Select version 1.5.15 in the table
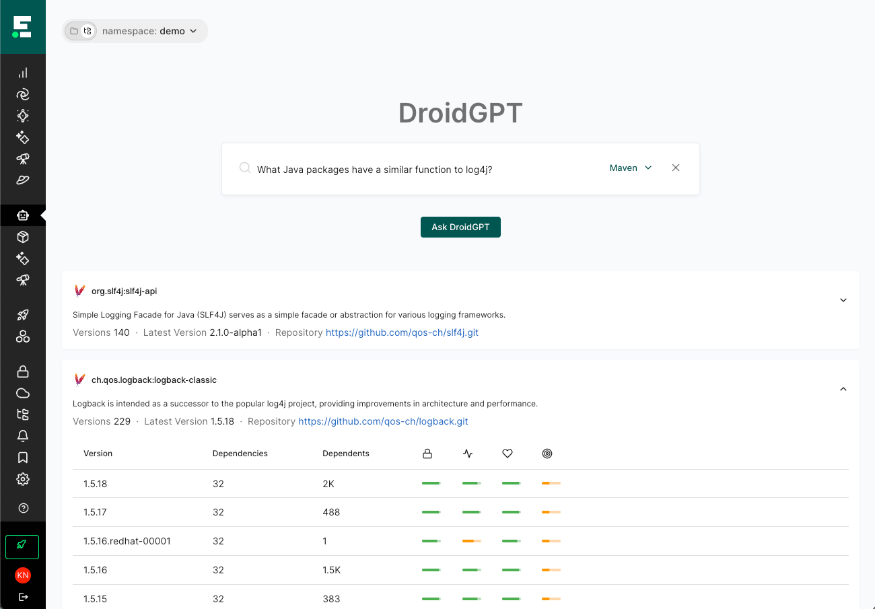 96,599
